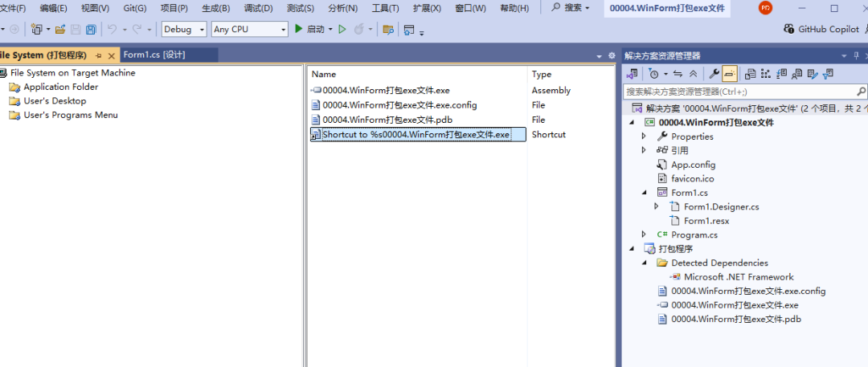Expand the 引用 references node
This screenshot has height=367, width=868.
click(643, 150)
